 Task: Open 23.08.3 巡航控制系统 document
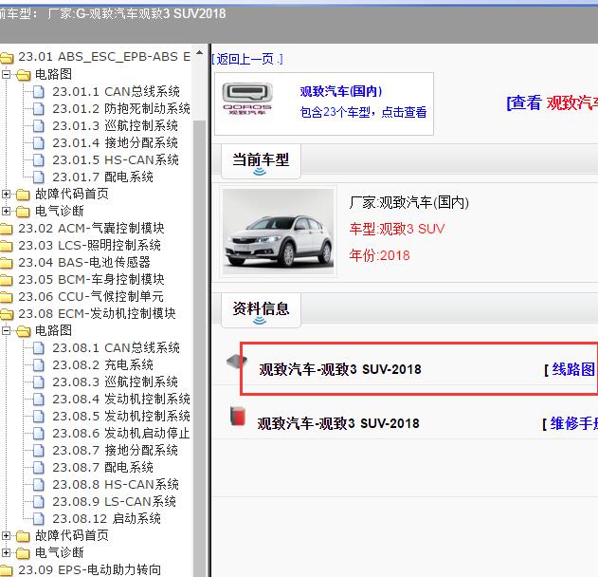pyautogui.click(x=116, y=382)
